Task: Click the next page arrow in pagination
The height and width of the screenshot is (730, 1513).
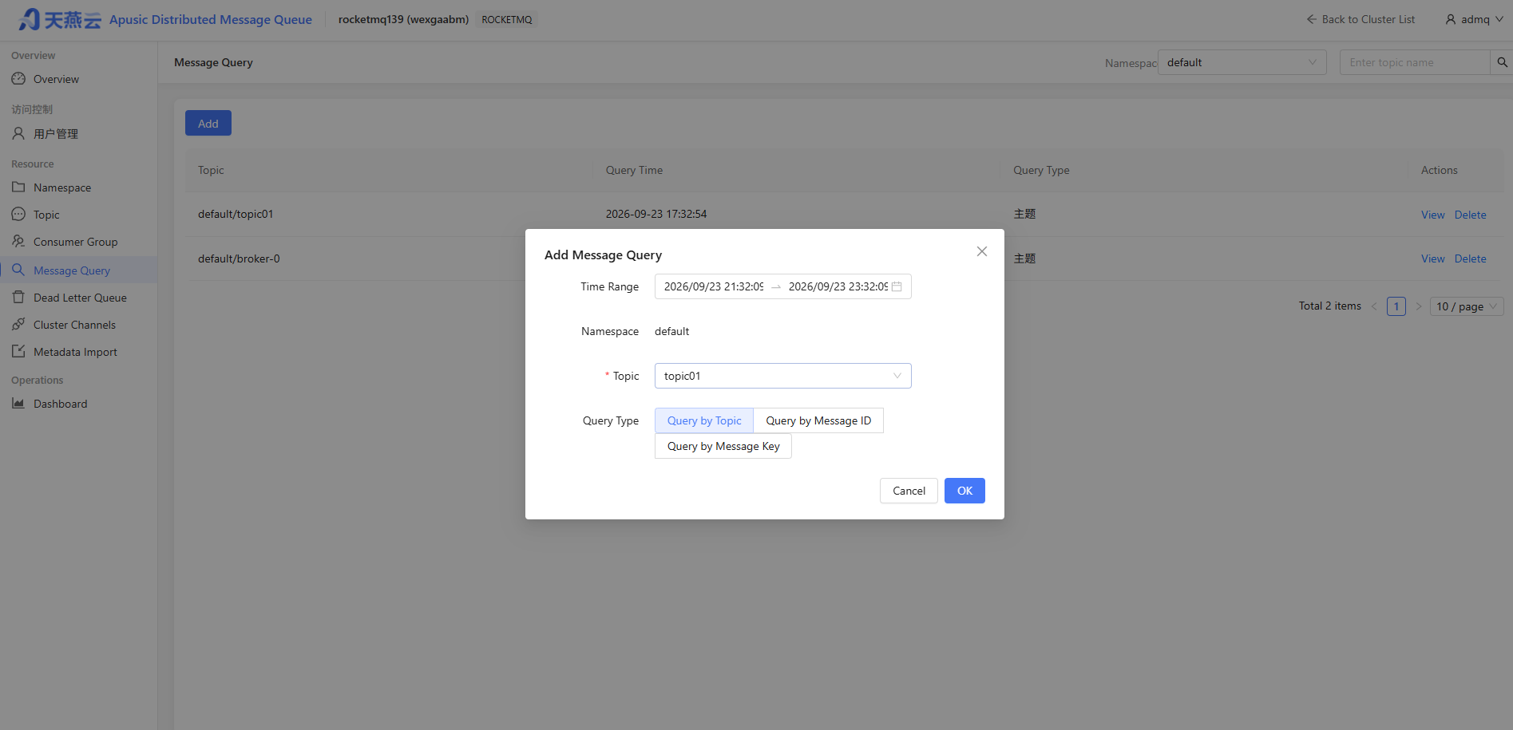Action: [1419, 306]
